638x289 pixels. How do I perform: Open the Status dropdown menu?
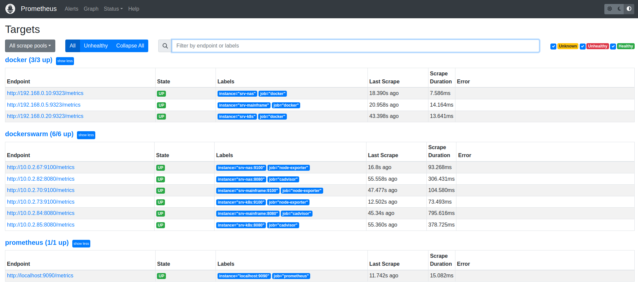[x=113, y=9]
